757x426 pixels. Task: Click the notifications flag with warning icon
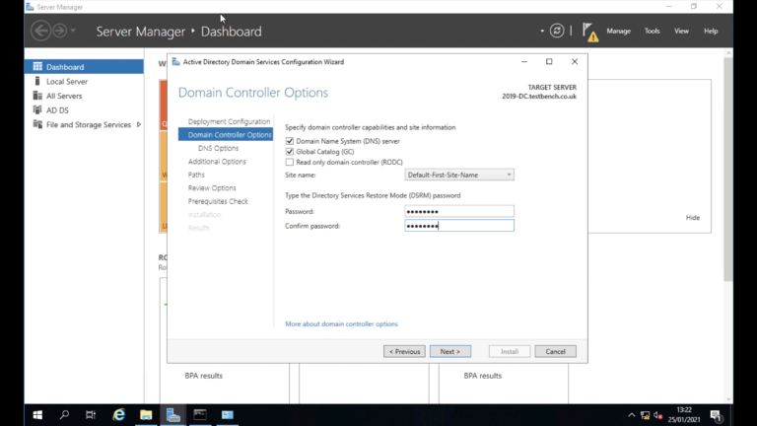tap(589, 32)
